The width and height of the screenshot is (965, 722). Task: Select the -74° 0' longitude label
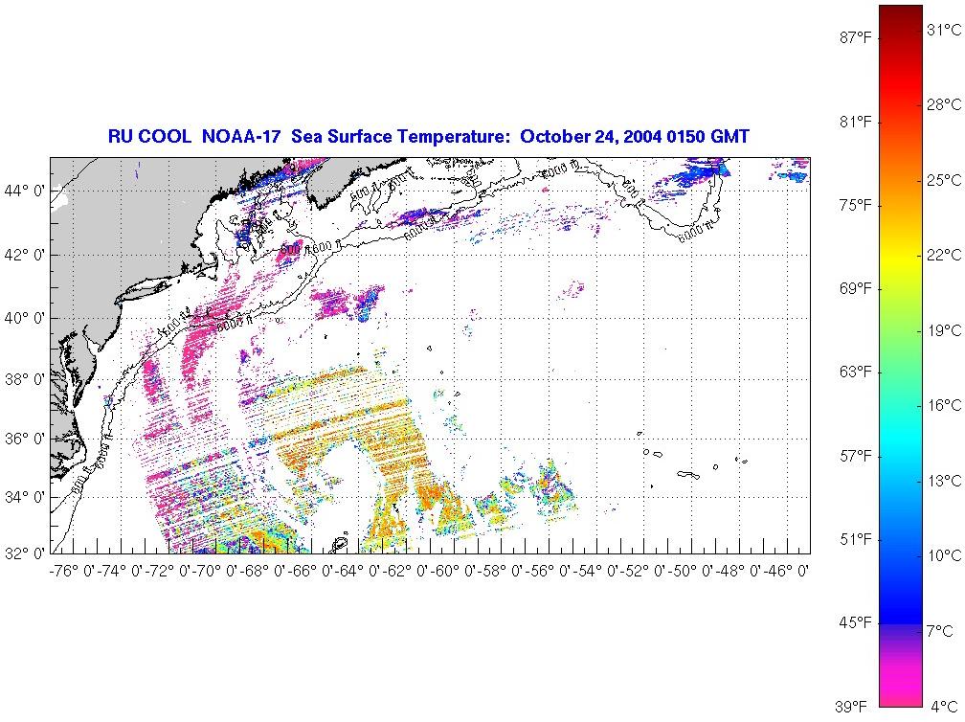(x=120, y=571)
